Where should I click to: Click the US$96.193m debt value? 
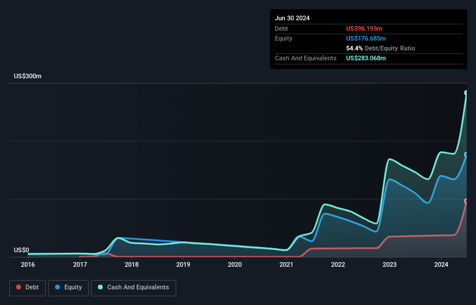(364, 28)
